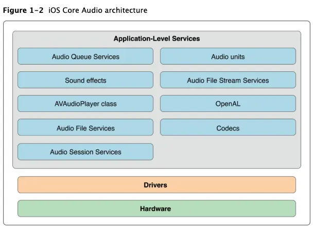
Task: Select the Audio units box
Action: [228, 56]
